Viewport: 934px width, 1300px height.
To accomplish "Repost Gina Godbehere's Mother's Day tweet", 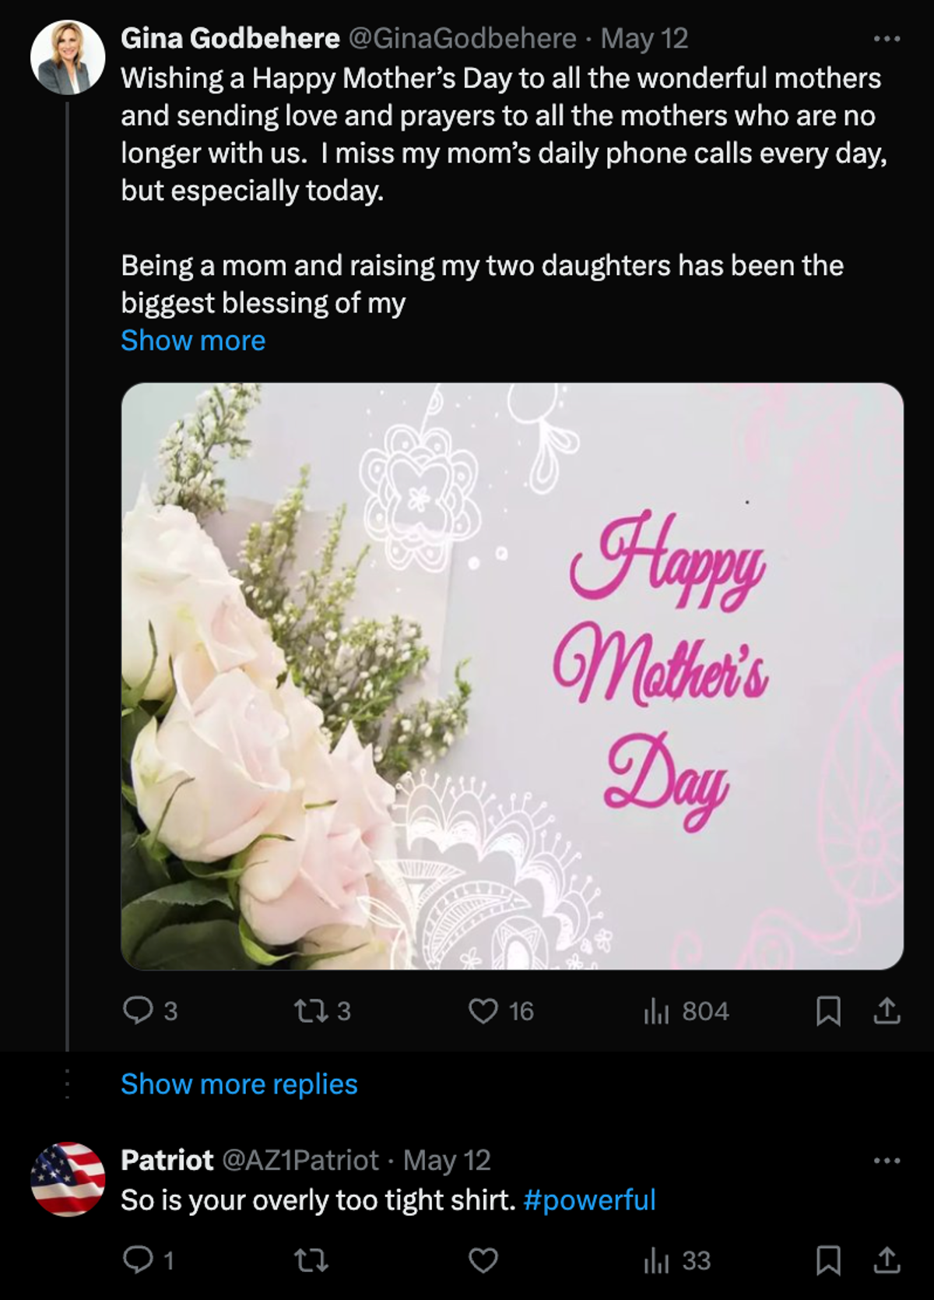I will pyautogui.click(x=310, y=1011).
